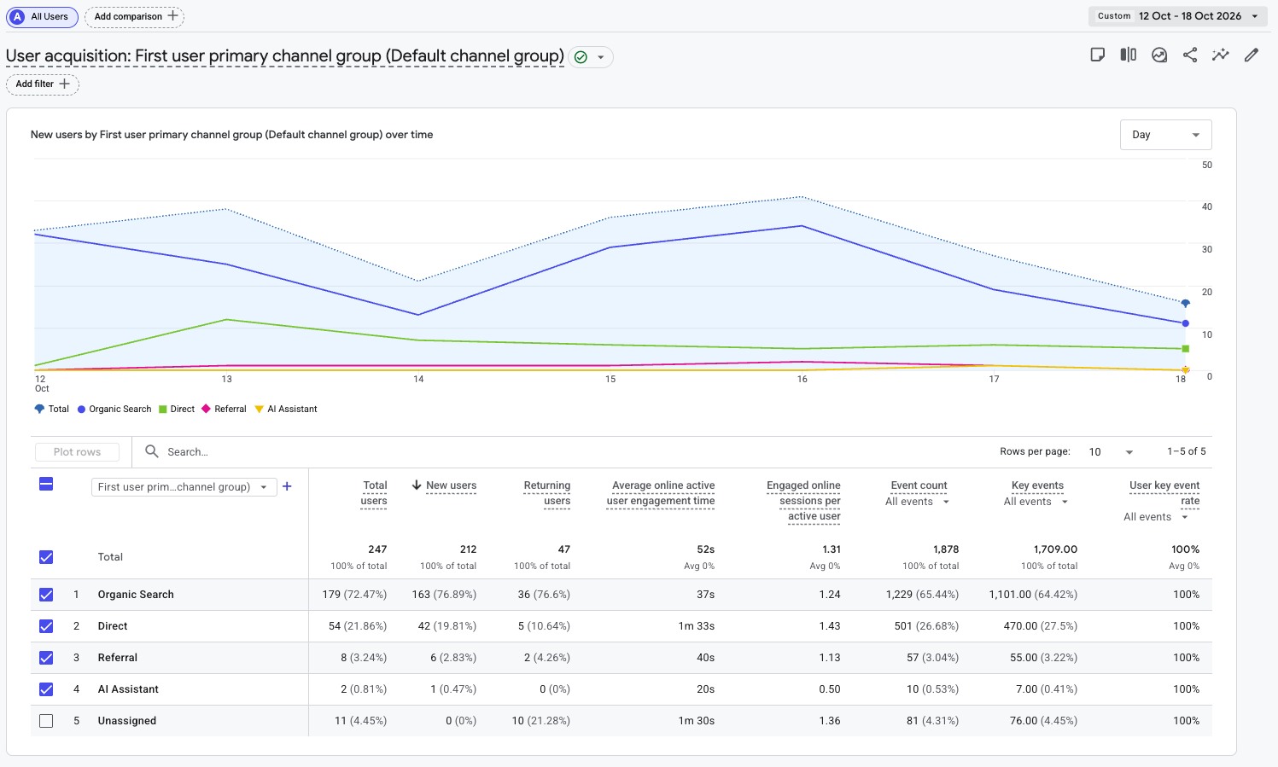Screen dimensions: 1278x767
Task: Click the AI Assistant yellow legend swatch
Action: click(x=260, y=410)
